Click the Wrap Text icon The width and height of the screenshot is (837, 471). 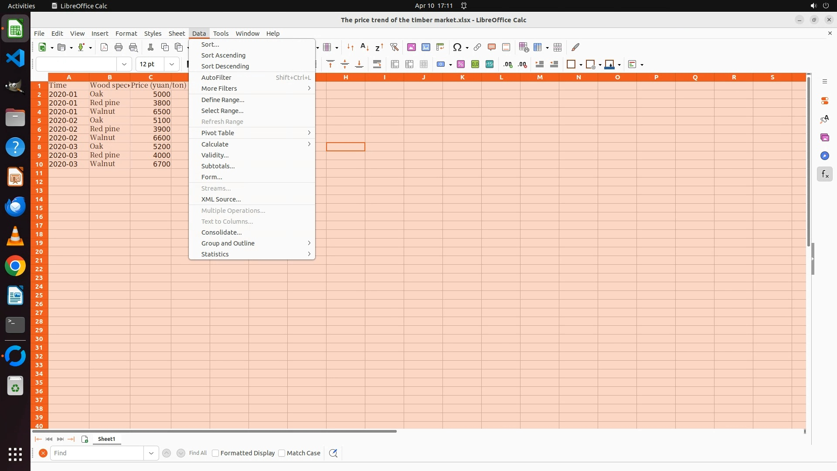(377, 65)
